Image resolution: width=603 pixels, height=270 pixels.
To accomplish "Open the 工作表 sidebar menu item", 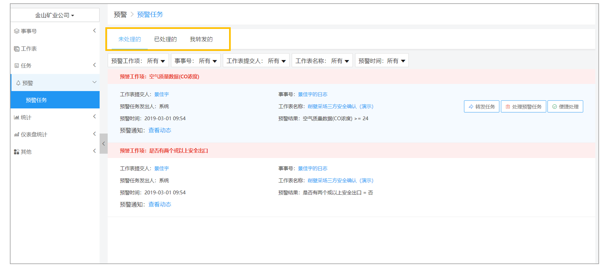I will 55,49.
